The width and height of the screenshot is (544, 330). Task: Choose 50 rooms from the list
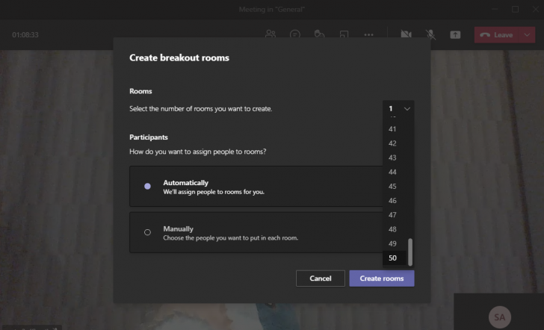(395, 258)
